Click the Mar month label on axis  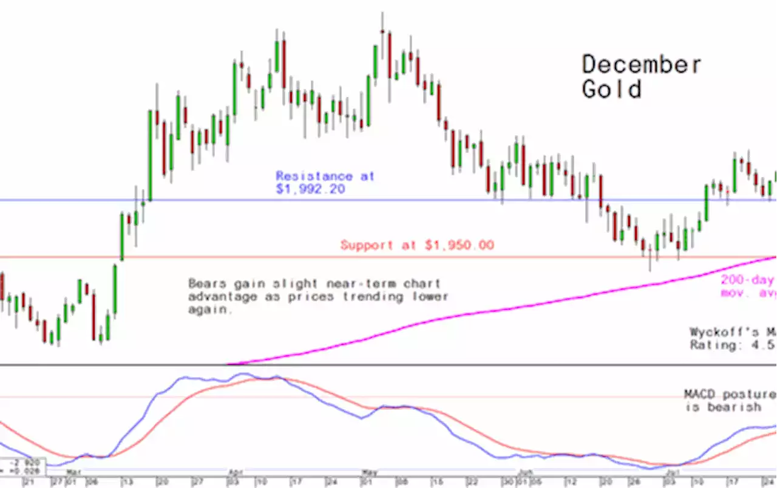point(74,471)
